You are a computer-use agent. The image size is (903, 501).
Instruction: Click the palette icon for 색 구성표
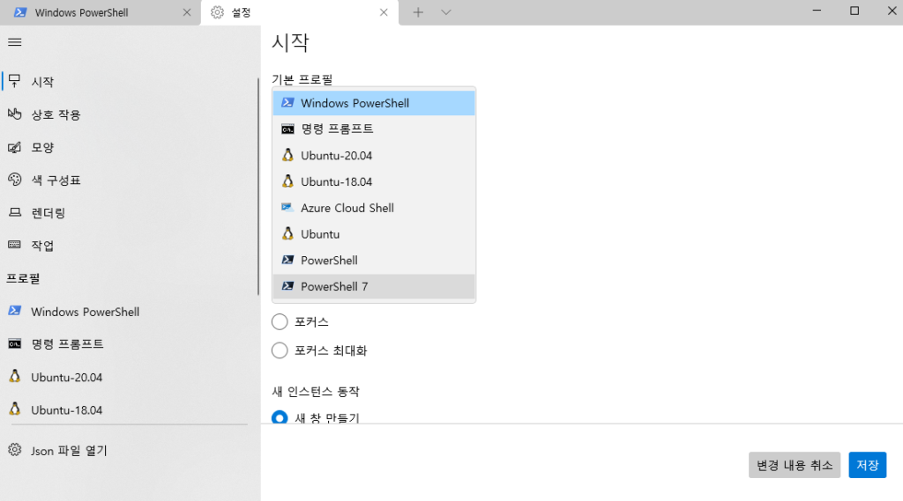click(x=15, y=180)
